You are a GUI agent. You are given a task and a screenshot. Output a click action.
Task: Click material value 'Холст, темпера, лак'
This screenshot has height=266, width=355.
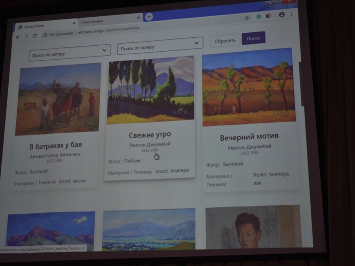[271, 178]
